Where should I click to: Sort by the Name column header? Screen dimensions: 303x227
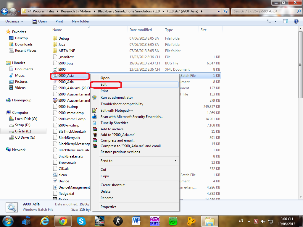89,30
